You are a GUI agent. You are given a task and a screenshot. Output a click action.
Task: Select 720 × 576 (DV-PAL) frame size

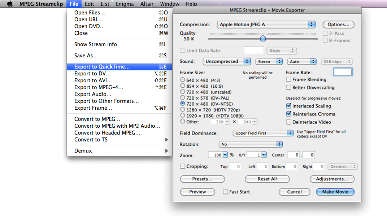coord(182,98)
